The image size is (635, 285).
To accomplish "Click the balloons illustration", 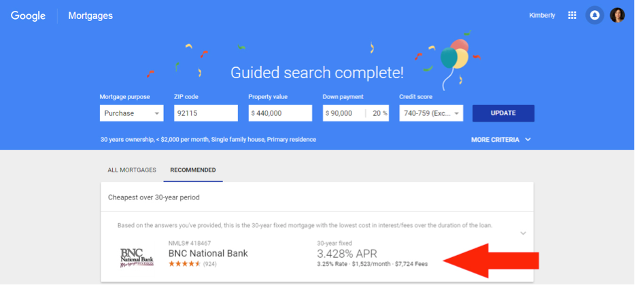I will [454, 60].
